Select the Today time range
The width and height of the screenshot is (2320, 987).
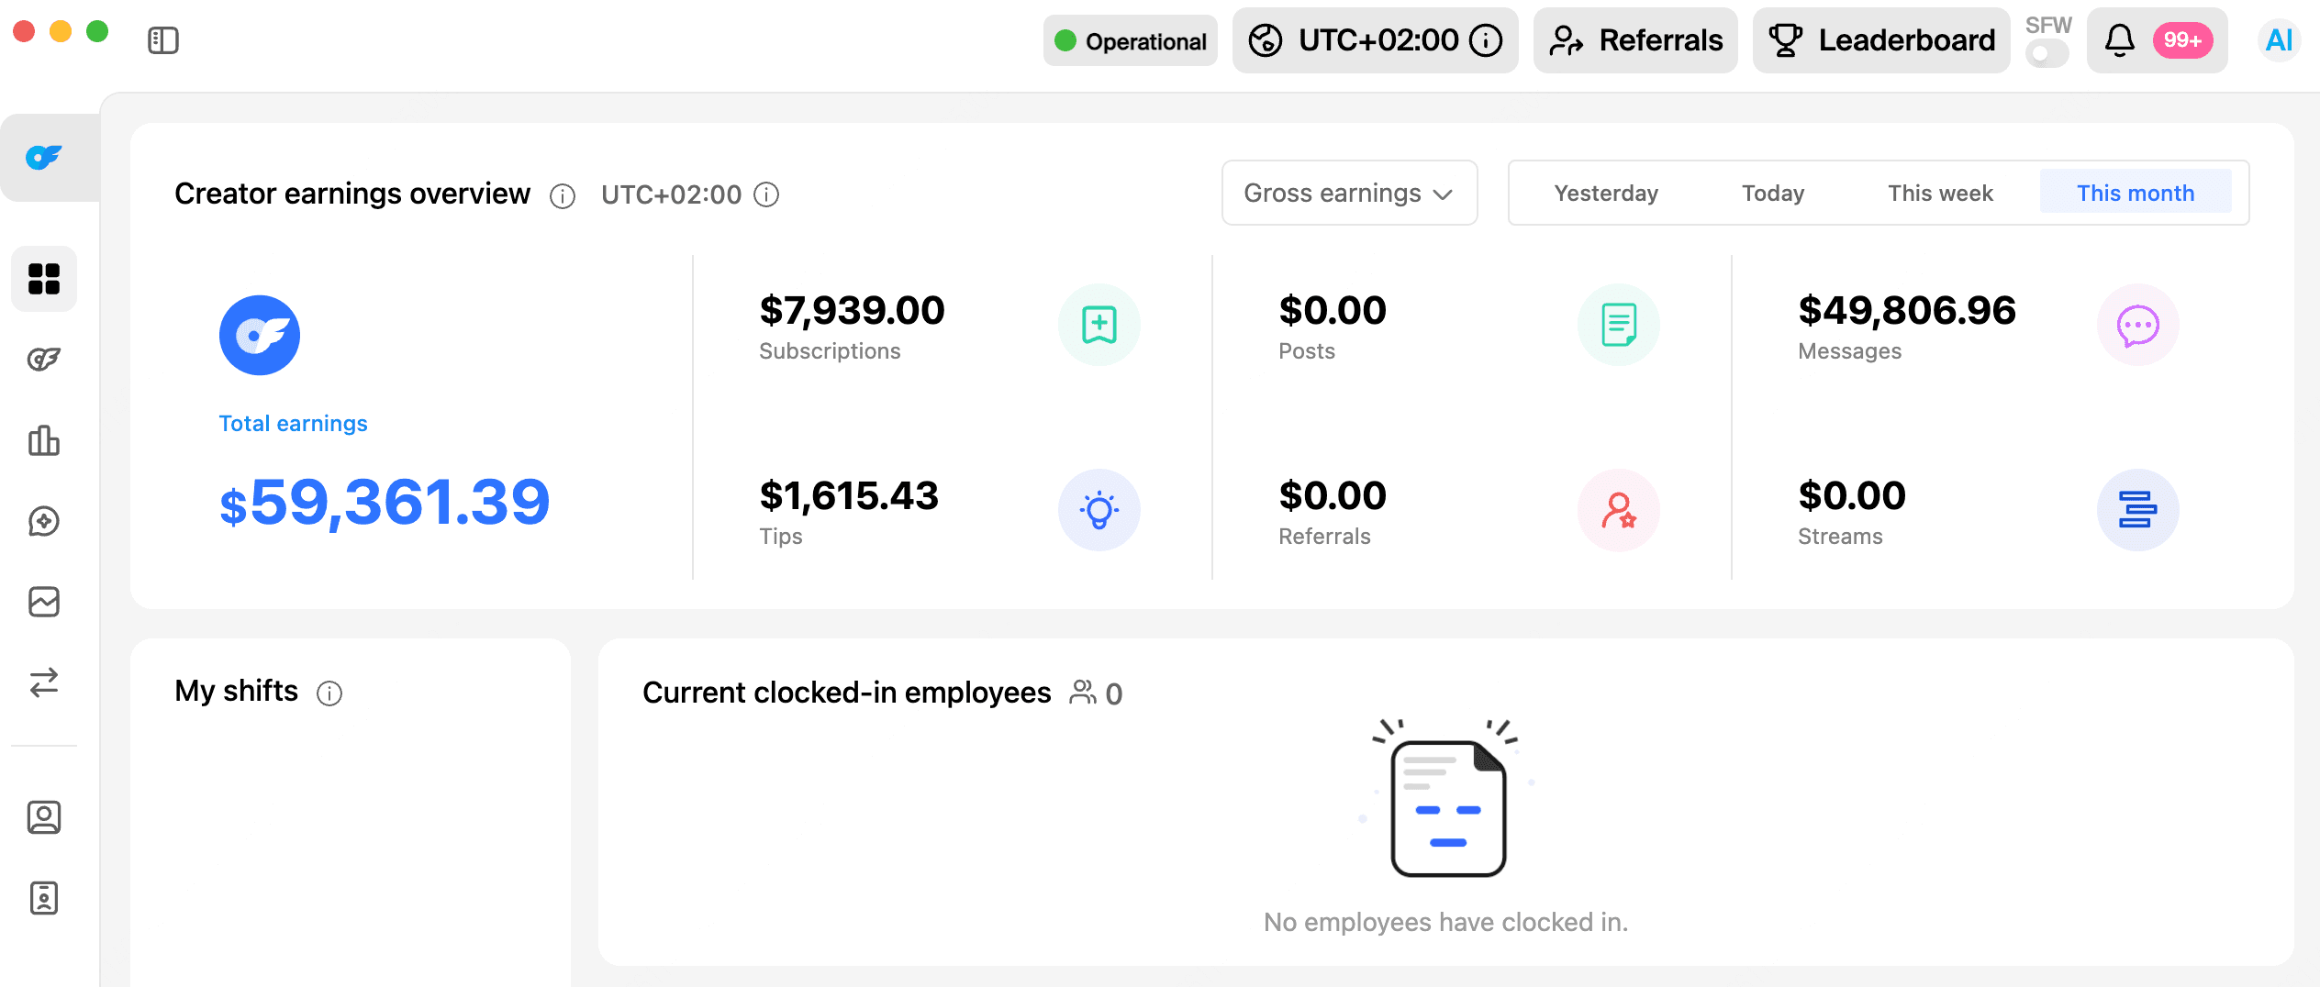(1773, 194)
